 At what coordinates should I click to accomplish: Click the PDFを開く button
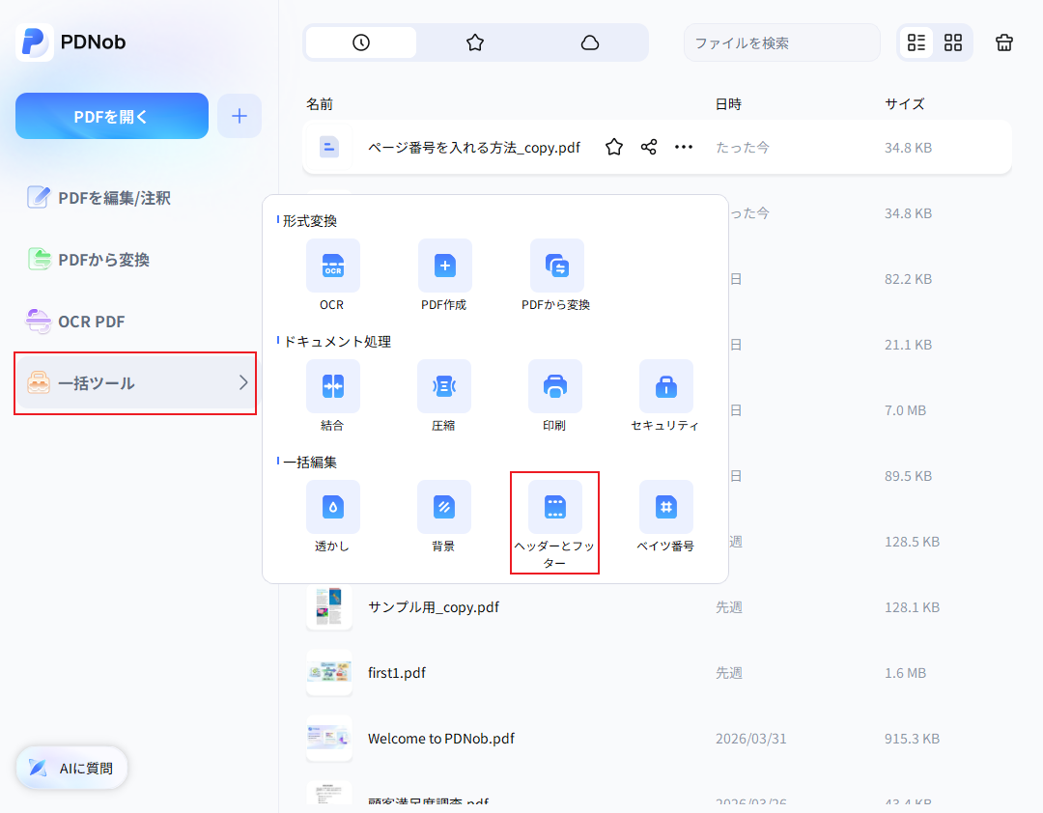[111, 115]
